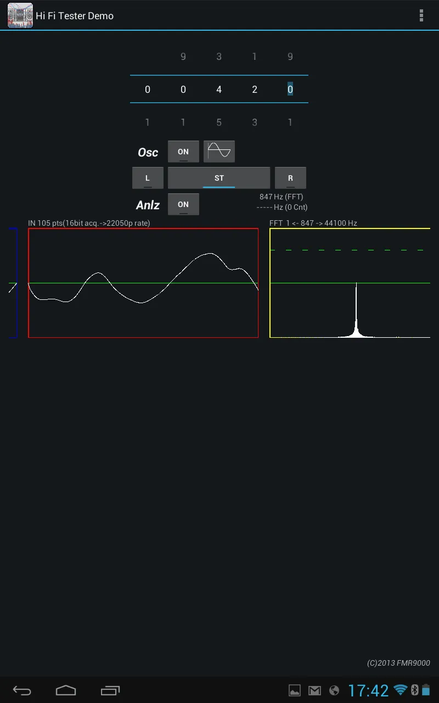Open the Gmail notification icon
Image resolution: width=439 pixels, height=703 pixels.
pyautogui.click(x=314, y=690)
